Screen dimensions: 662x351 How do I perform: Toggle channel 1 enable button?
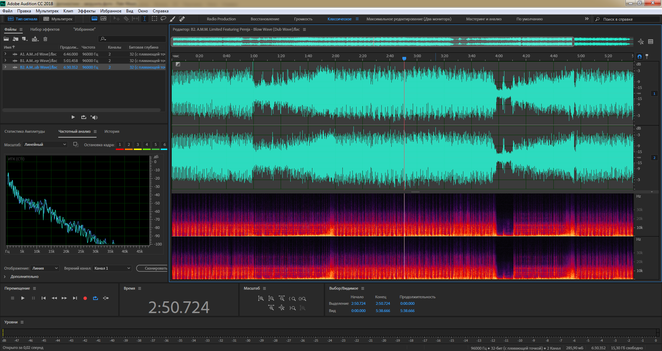pyautogui.click(x=654, y=93)
